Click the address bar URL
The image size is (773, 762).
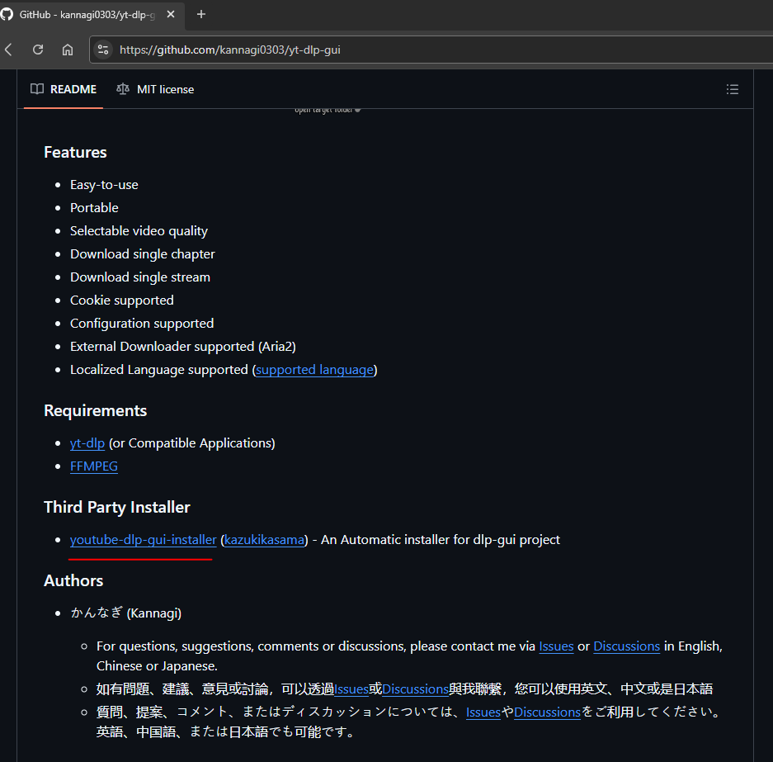tap(229, 50)
